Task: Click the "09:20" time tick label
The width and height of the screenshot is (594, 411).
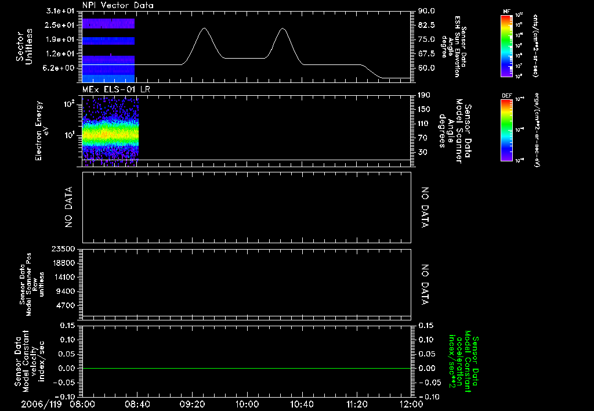Action: [x=192, y=404]
